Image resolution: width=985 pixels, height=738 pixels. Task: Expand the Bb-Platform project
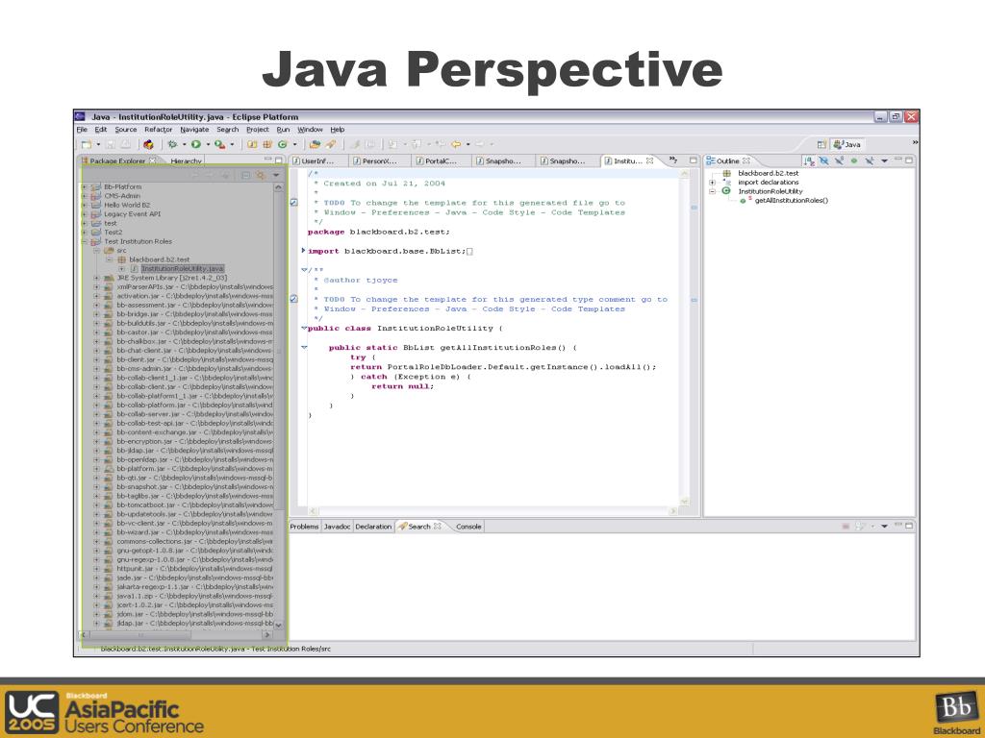[85, 187]
